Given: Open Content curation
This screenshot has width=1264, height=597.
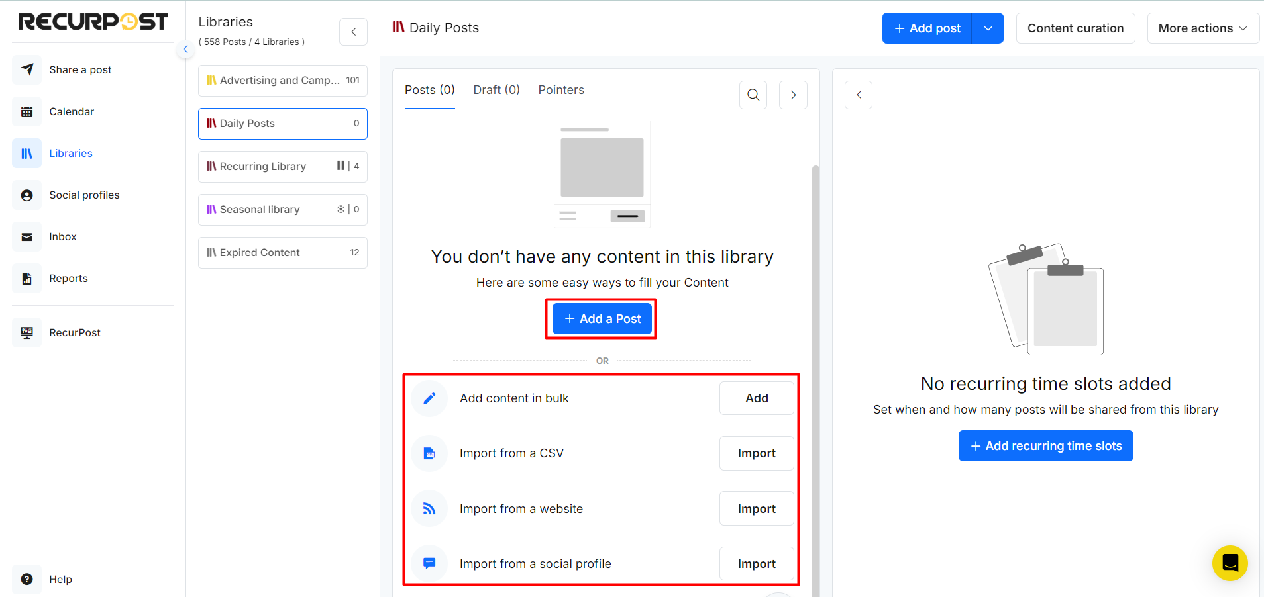Looking at the screenshot, I should pos(1075,28).
